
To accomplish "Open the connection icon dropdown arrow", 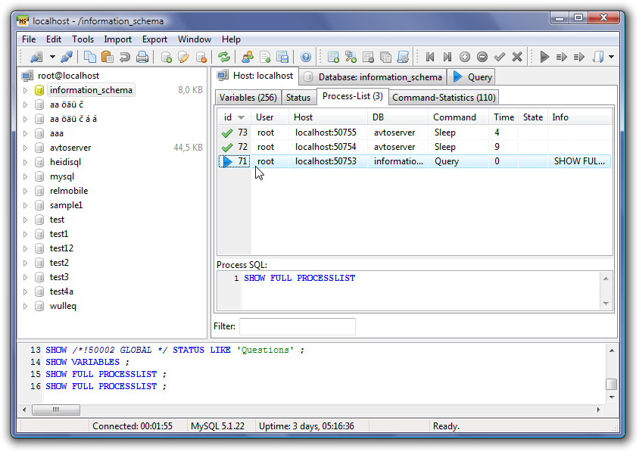I will click(52, 57).
